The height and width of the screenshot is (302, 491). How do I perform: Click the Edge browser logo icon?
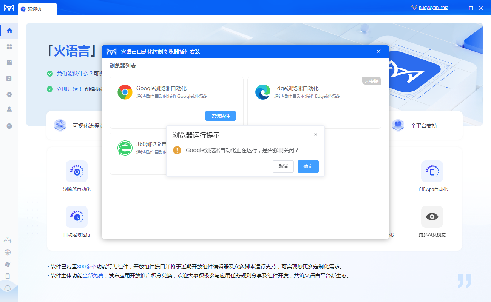point(262,92)
